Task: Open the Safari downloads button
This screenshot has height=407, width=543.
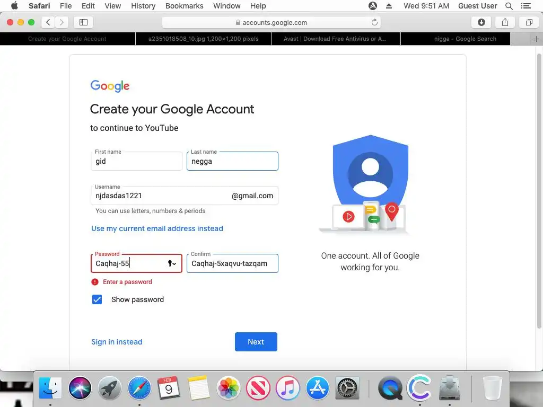Action: 481,22
